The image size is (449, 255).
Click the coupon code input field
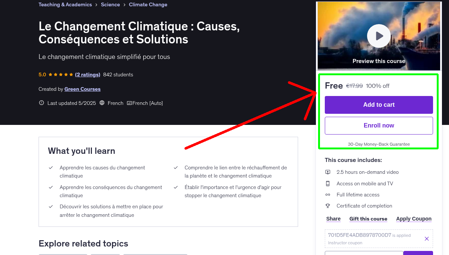tap(364, 253)
